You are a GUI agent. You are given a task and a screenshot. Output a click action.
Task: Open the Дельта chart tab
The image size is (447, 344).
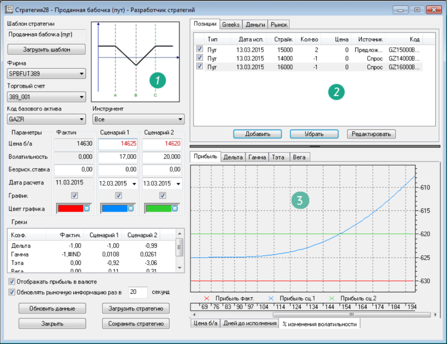[x=233, y=157]
